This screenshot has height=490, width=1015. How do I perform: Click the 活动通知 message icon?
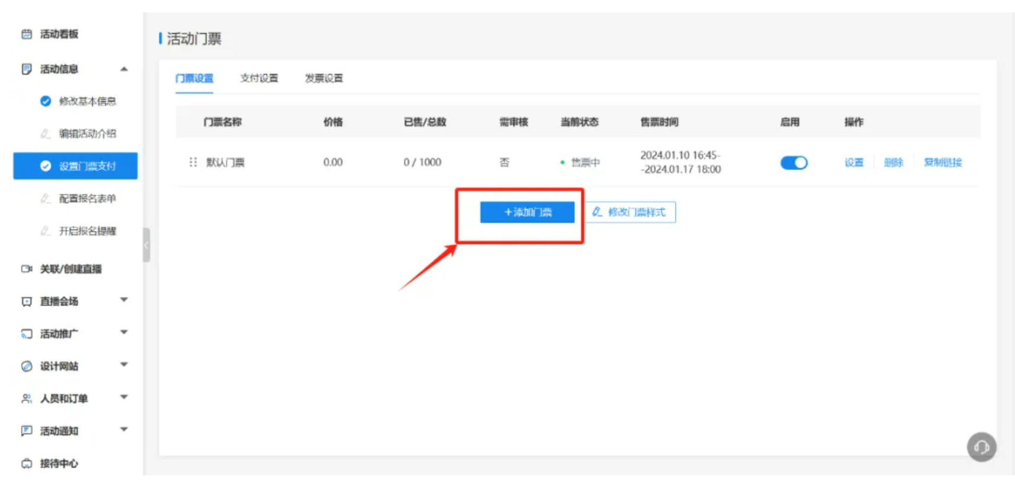(x=27, y=431)
